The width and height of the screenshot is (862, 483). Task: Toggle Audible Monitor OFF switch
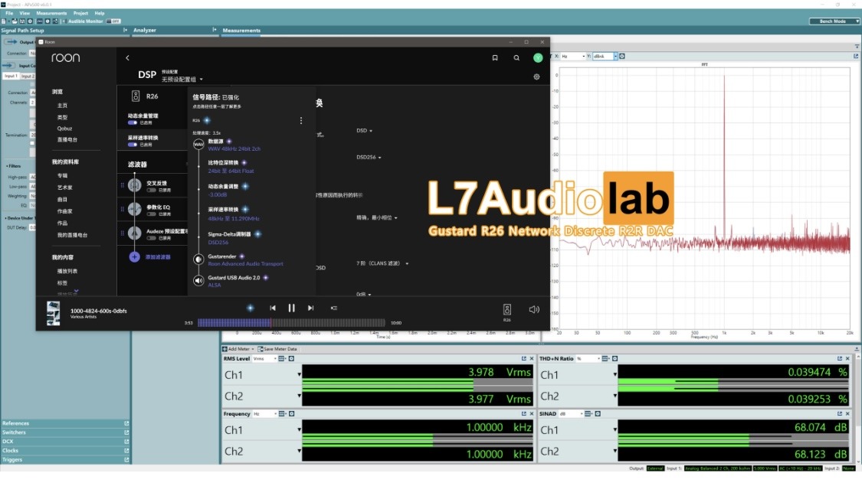113,21
